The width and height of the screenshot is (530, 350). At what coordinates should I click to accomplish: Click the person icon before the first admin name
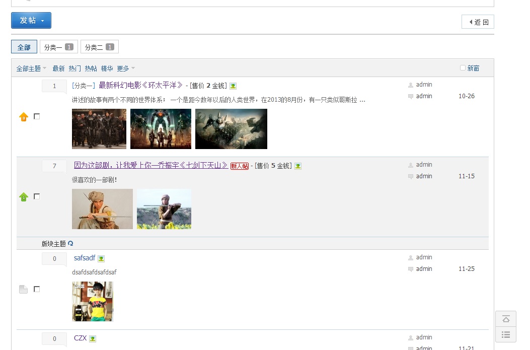(x=411, y=84)
